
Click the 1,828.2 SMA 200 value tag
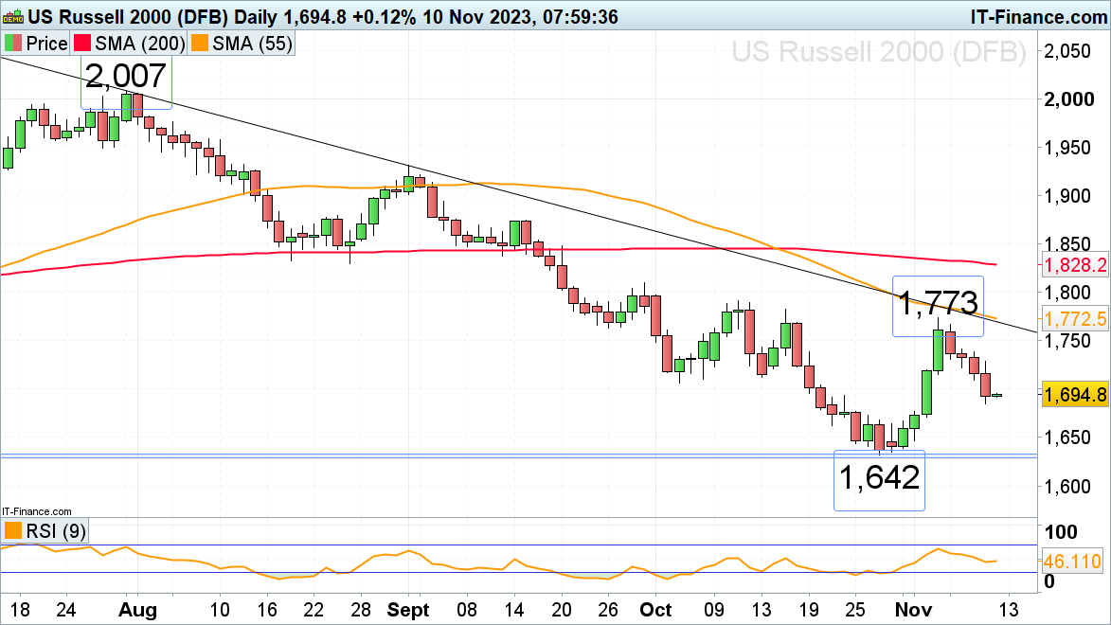coord(1075,266)
